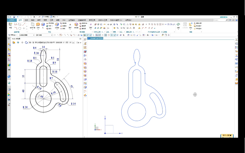Screen dimensions: 245x153
Task: Click the Switch Window button
Action: (46, 17)
